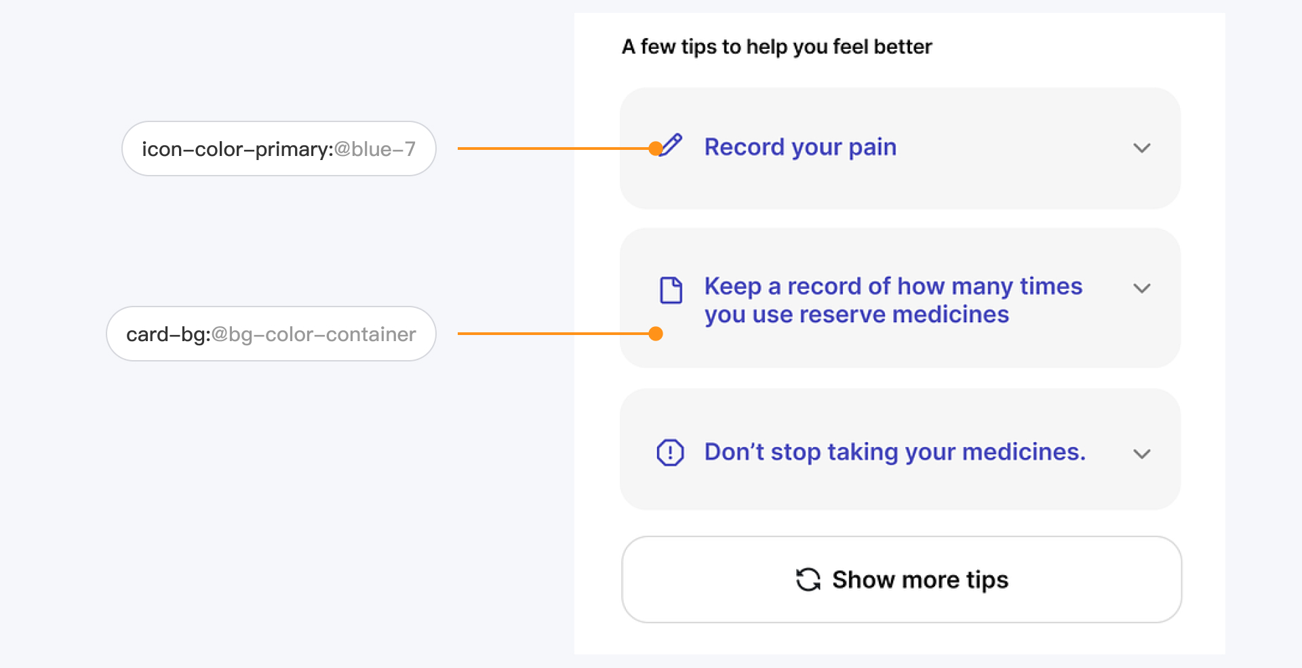Image resolution: width=1302 pixels, height=668 pixels.
Task: Click the orange marker dot on the pencil icon
Action: point(655,149)
